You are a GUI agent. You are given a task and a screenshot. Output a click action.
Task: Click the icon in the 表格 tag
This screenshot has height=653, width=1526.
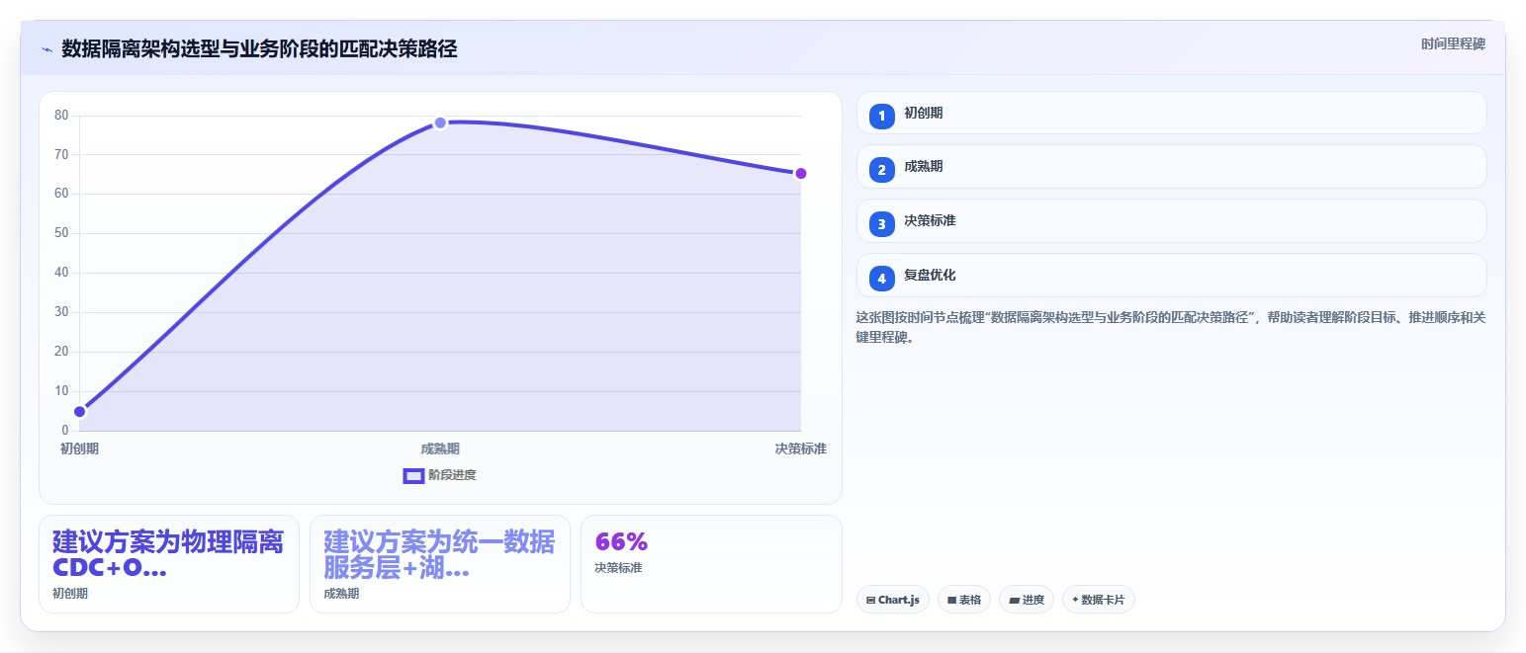click(x=951, y=600)
